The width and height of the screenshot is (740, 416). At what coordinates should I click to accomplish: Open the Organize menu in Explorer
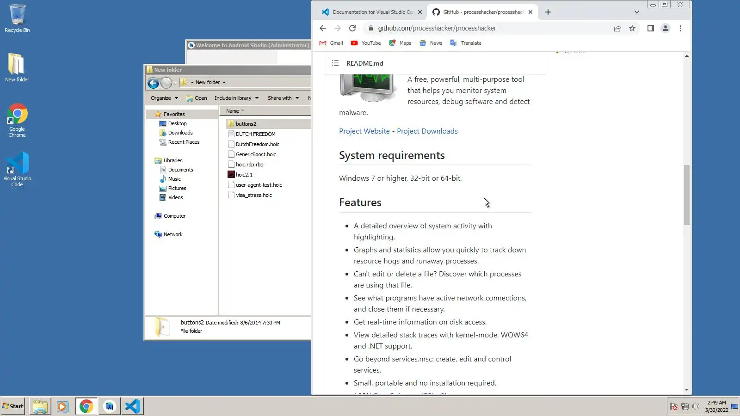(164, 98)
